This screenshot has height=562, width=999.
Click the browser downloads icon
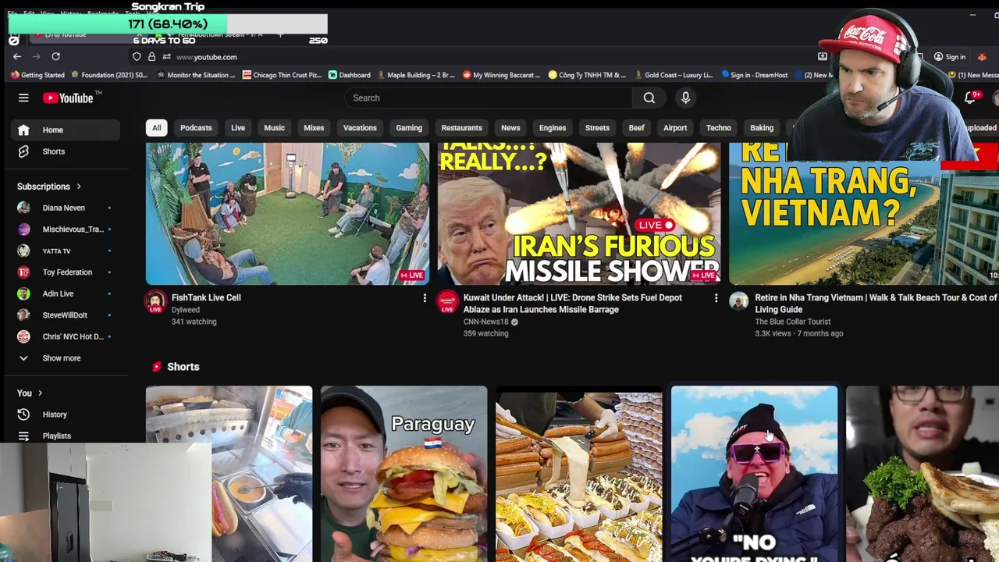pyautogui.click(x=823, y=56)
